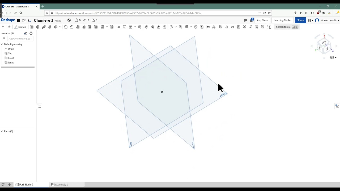This screenshot has width=340, height=191.
Task: Open the pattern tool dropdown arrow
Action: (x=107, y=27)
